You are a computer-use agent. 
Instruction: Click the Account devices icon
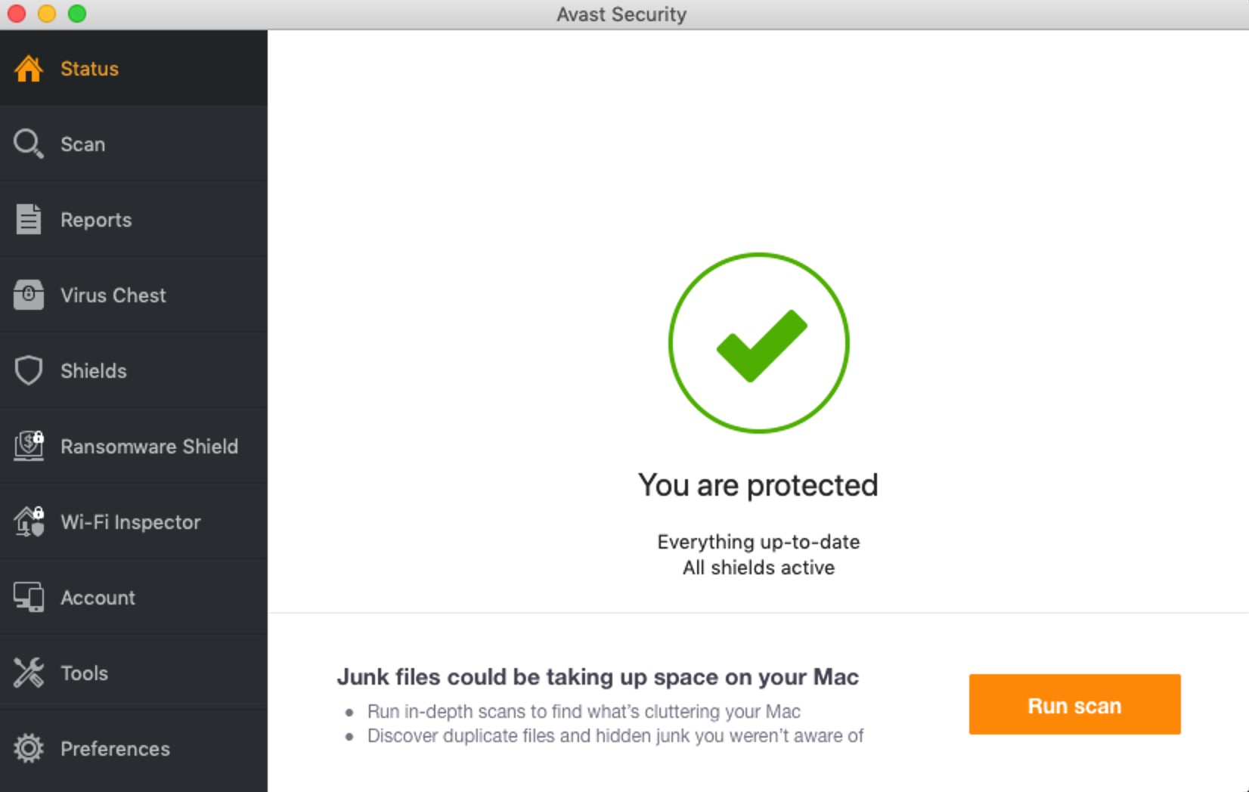(29, 597)
